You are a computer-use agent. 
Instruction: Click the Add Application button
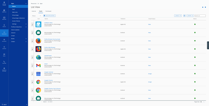[49, 16]
